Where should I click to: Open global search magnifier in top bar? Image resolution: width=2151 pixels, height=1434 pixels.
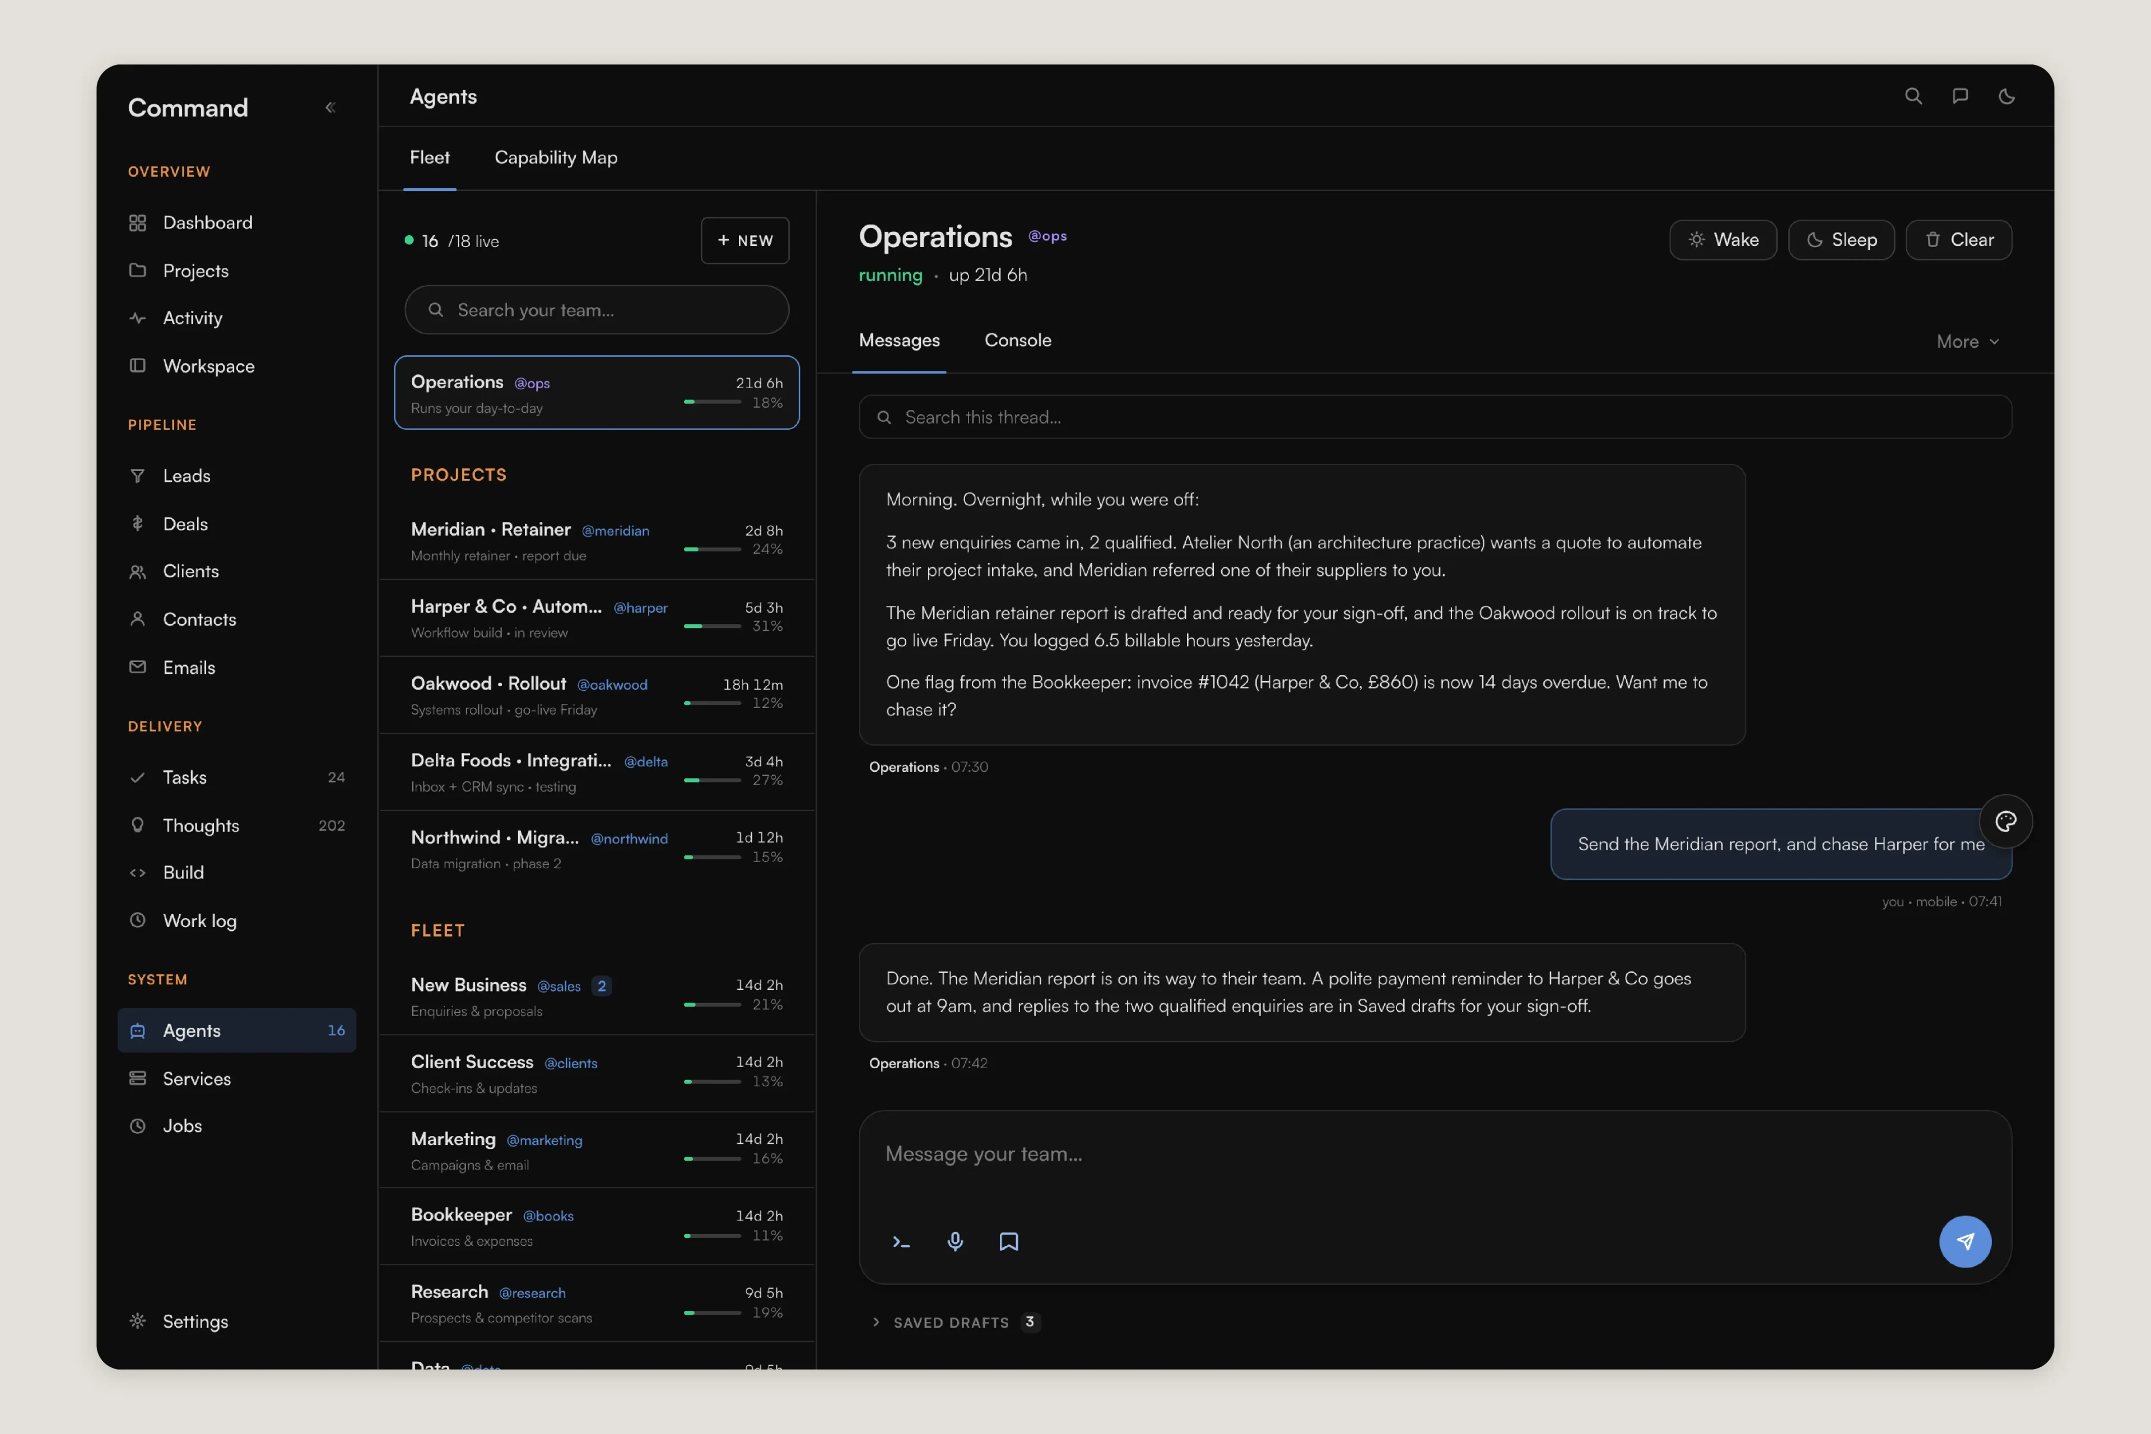(x=1913, y=96)
